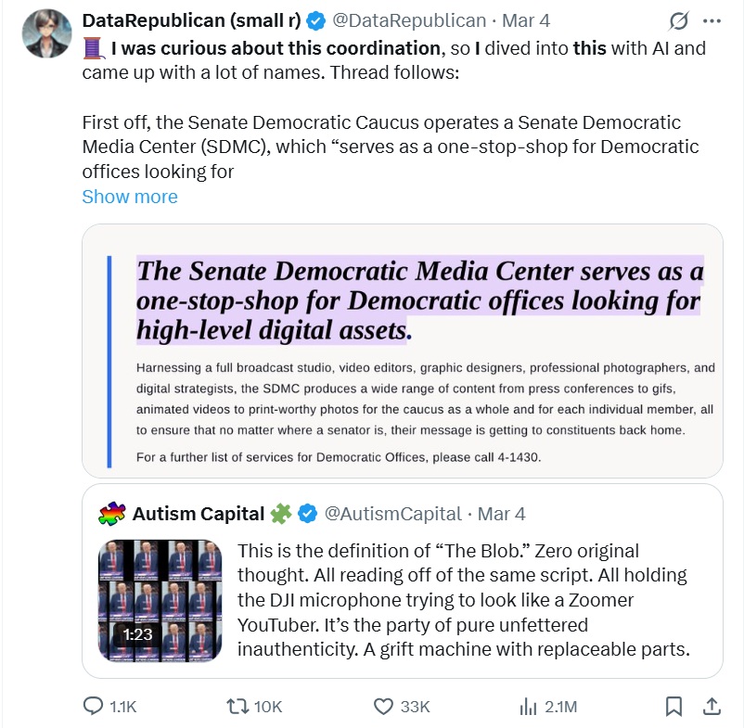Expand tweet with Show more

[x=129, y=197]
